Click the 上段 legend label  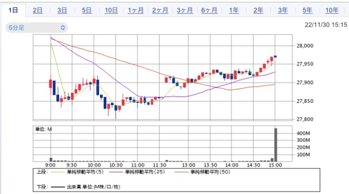pyautogui.click(x=42, y=172)
